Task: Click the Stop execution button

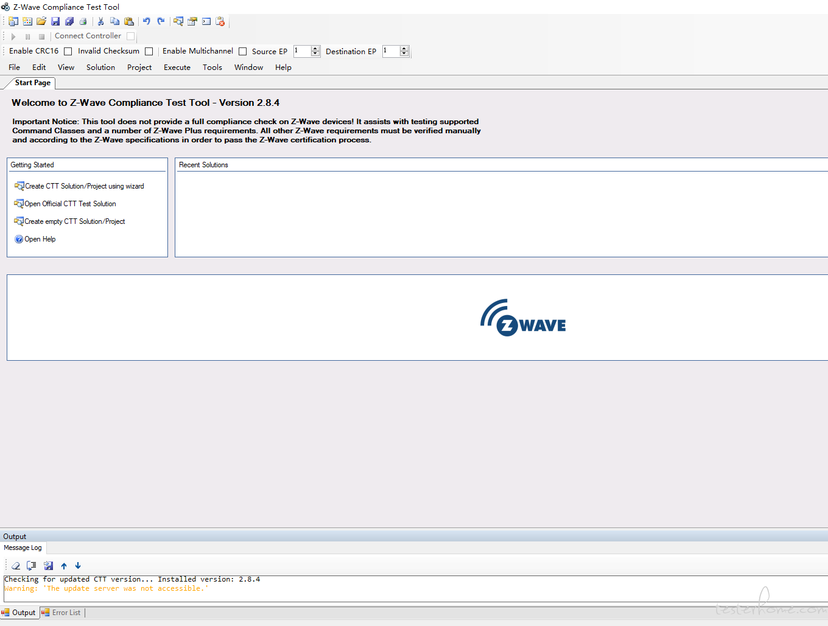Action: 41,37
